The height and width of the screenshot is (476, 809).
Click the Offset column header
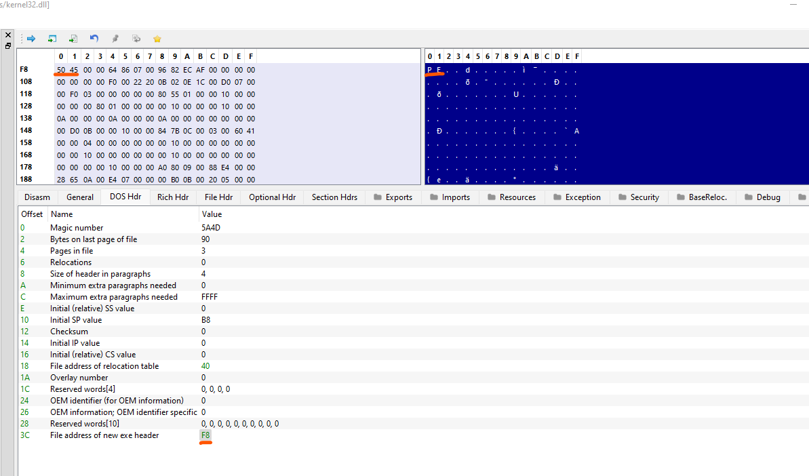pos(32,214)
